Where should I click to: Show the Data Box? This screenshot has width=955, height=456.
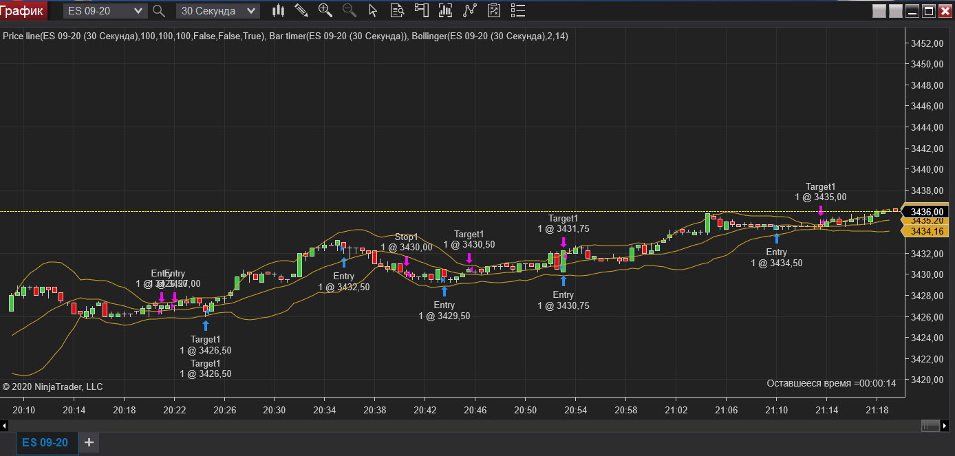point(397,11)
